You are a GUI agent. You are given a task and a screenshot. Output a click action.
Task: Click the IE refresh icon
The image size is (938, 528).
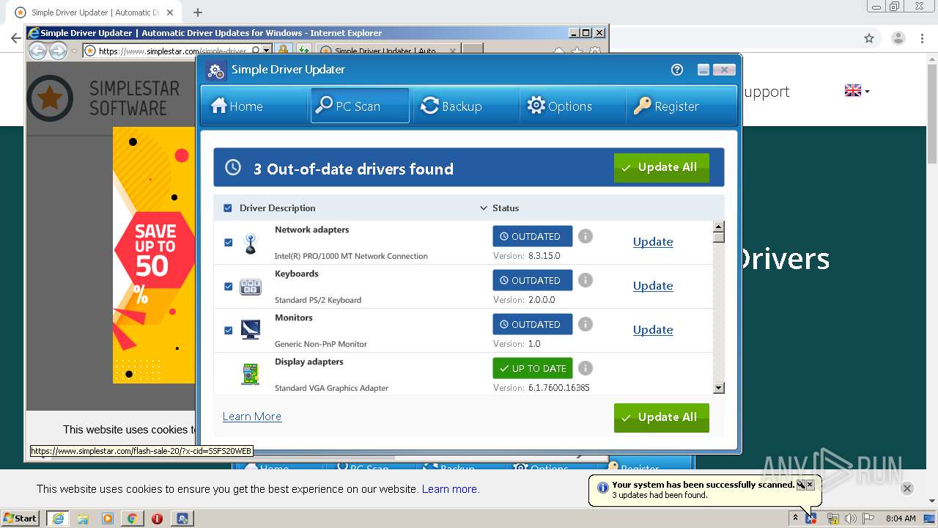[x=303, y=51]
